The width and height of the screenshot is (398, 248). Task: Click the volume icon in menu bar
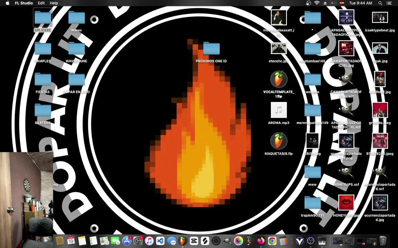[333, 3]
